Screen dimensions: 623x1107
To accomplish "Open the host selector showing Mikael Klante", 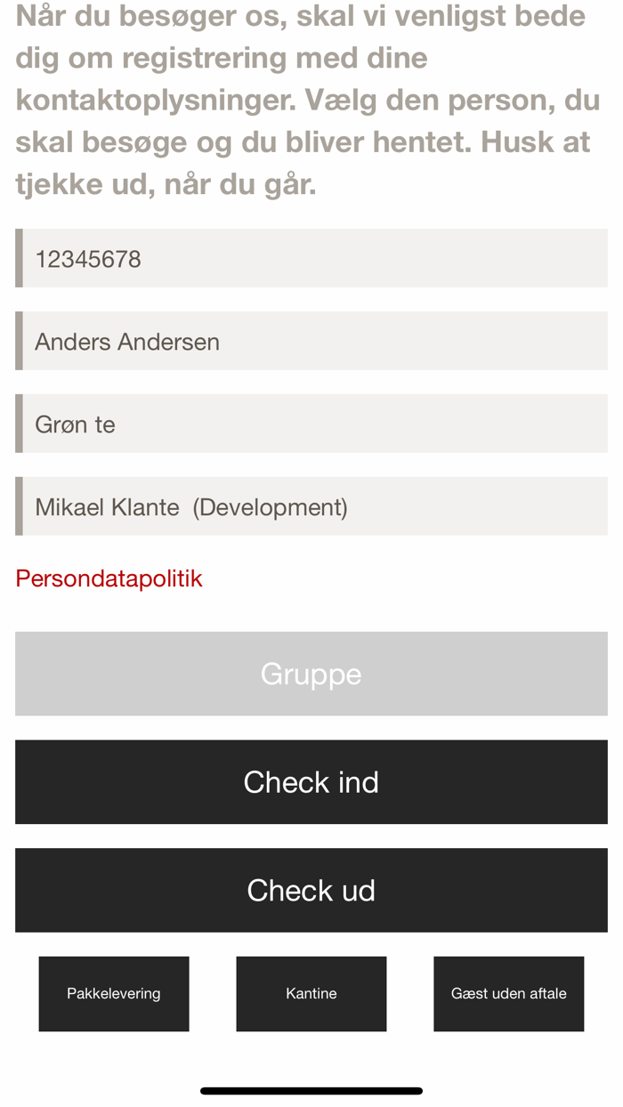I will 311,506.
